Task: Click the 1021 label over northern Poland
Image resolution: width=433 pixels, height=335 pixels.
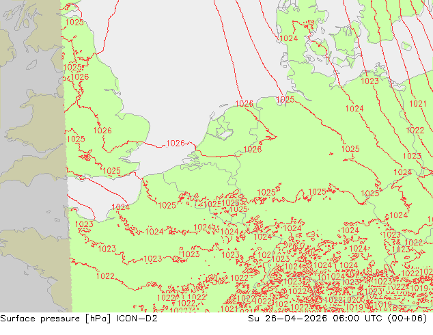Action: [x=418, y=104]
